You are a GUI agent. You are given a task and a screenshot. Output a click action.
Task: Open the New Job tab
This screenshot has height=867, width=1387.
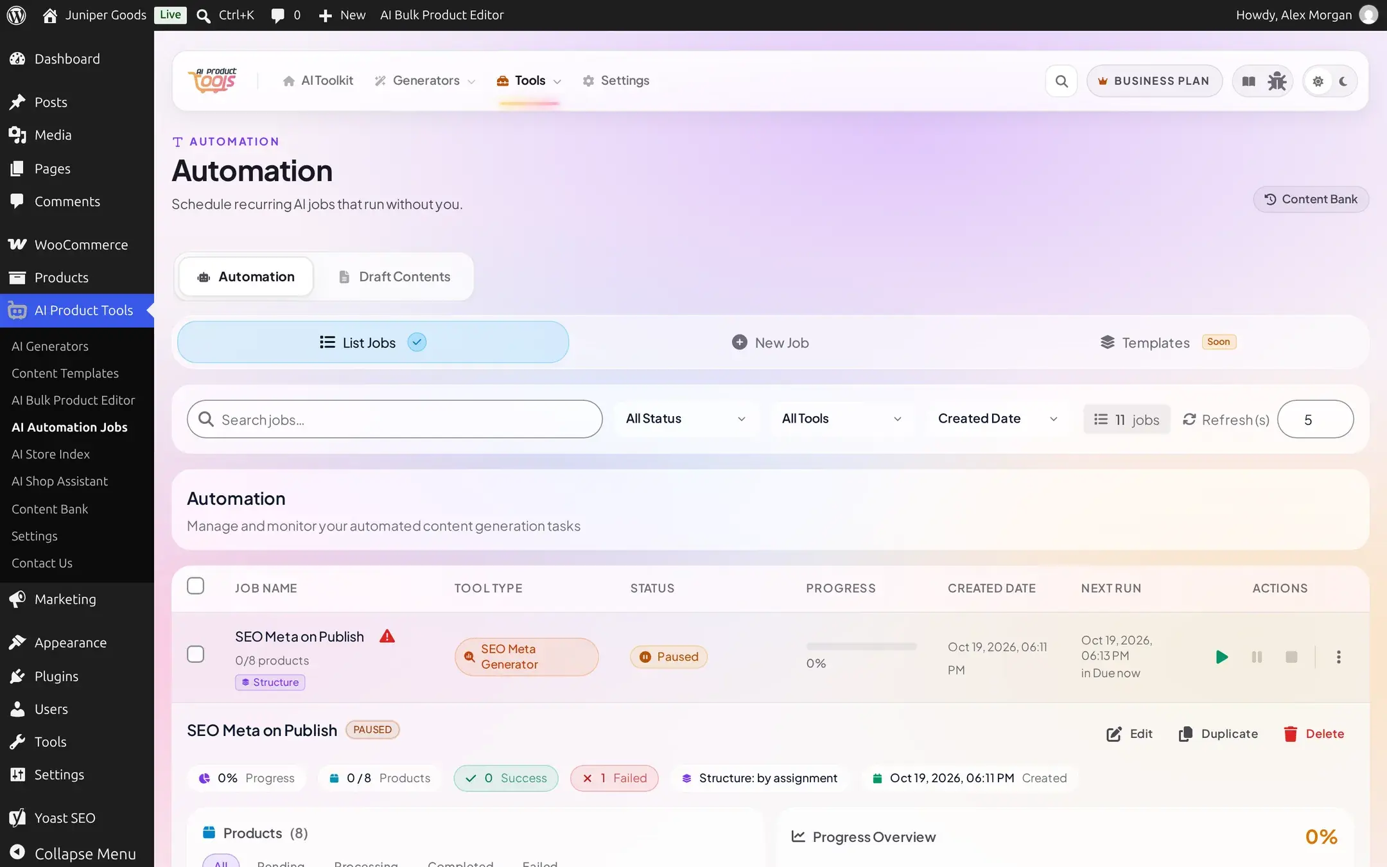click(x=770, y=342)
